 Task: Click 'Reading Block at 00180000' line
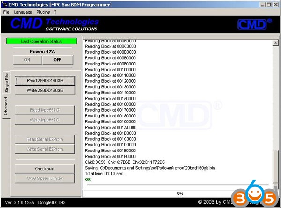[110, 116]
